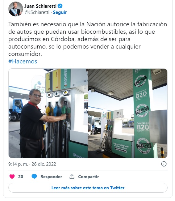175x201 pixels.
Task: Click the Responder label
Action: pyautogui.click(x=51, y=177)
